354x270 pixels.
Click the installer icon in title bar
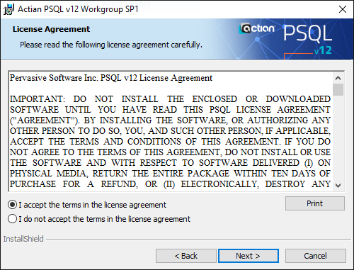point(8,9)
